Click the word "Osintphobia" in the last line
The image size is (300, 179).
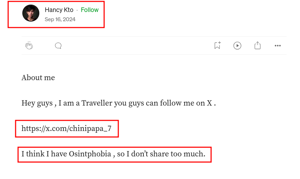click(x=90, y=154)
